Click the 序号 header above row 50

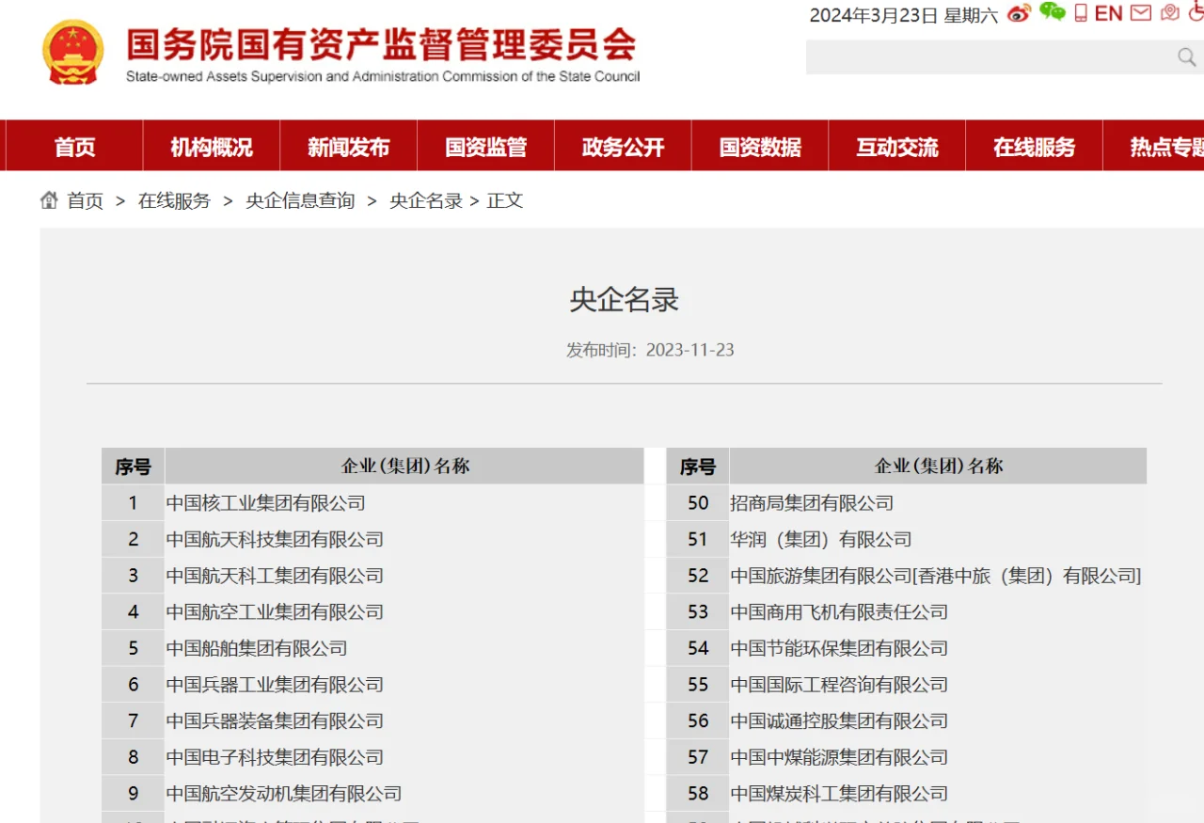click(698, 466)
